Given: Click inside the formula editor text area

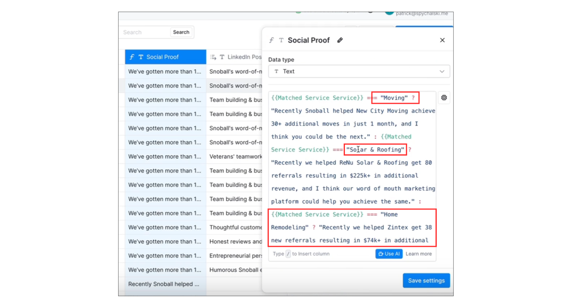Looking at the screenshot, I should click(x=352, y=169).
